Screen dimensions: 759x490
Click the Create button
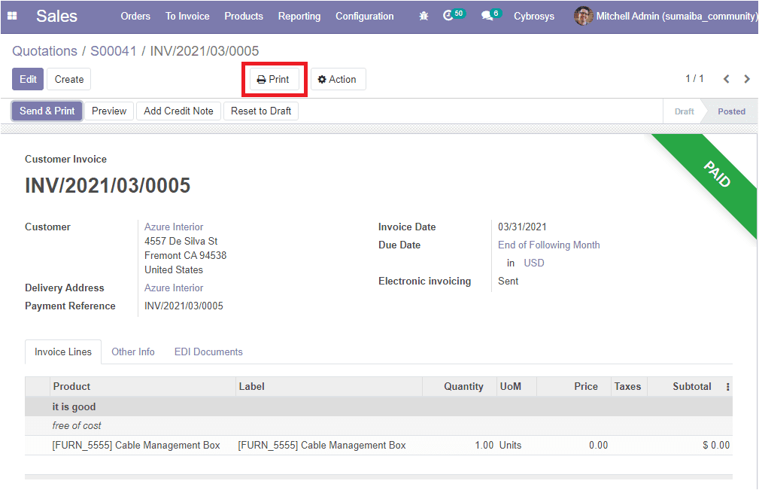[x=68, y=79]
